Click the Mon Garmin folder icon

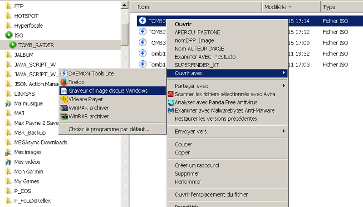(8, 172)
